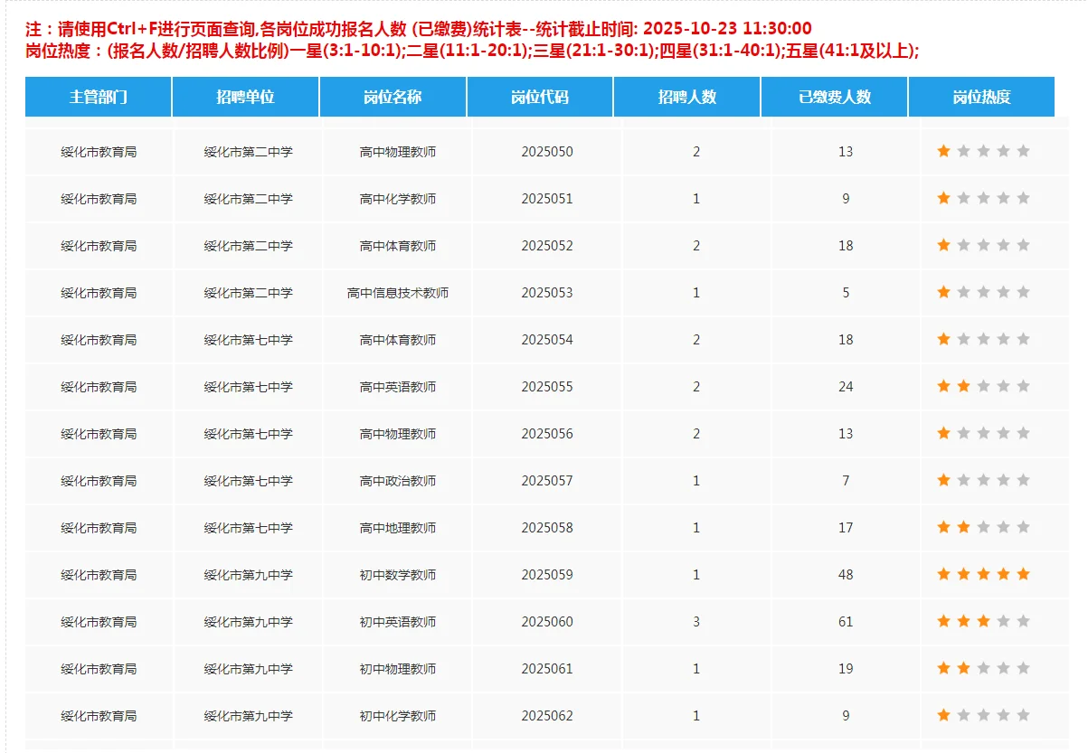Select position code 2025053

(x=547, y=293)
